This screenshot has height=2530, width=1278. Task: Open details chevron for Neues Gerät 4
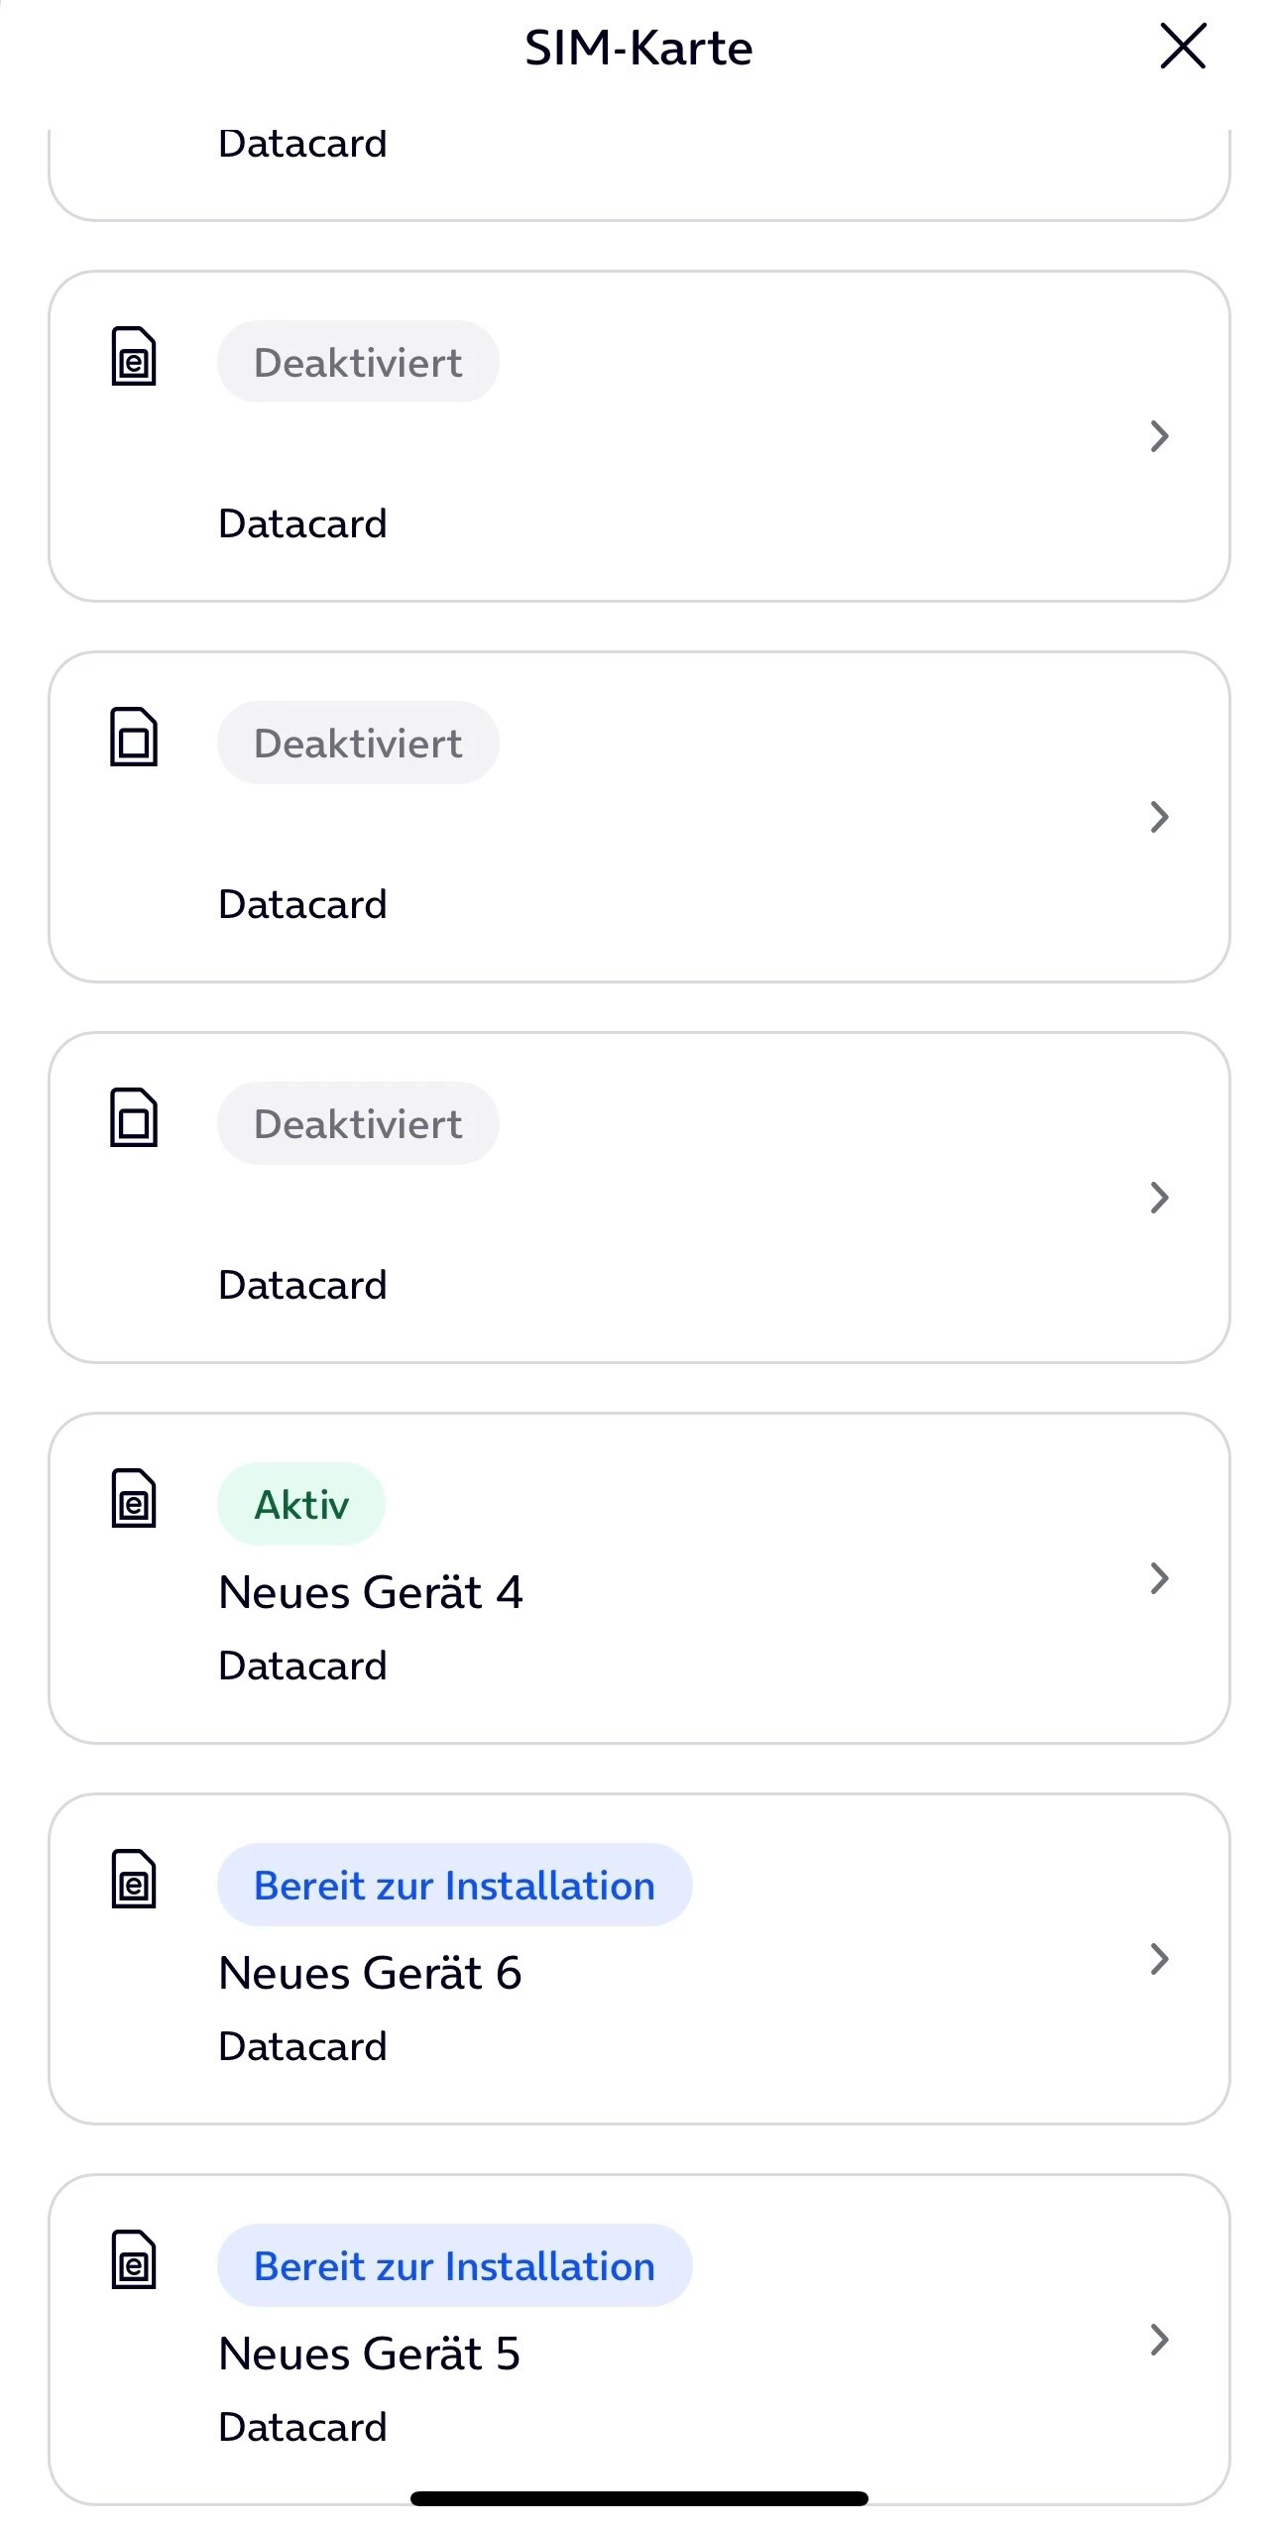pyautogui.click(x=1158, y=1577)
